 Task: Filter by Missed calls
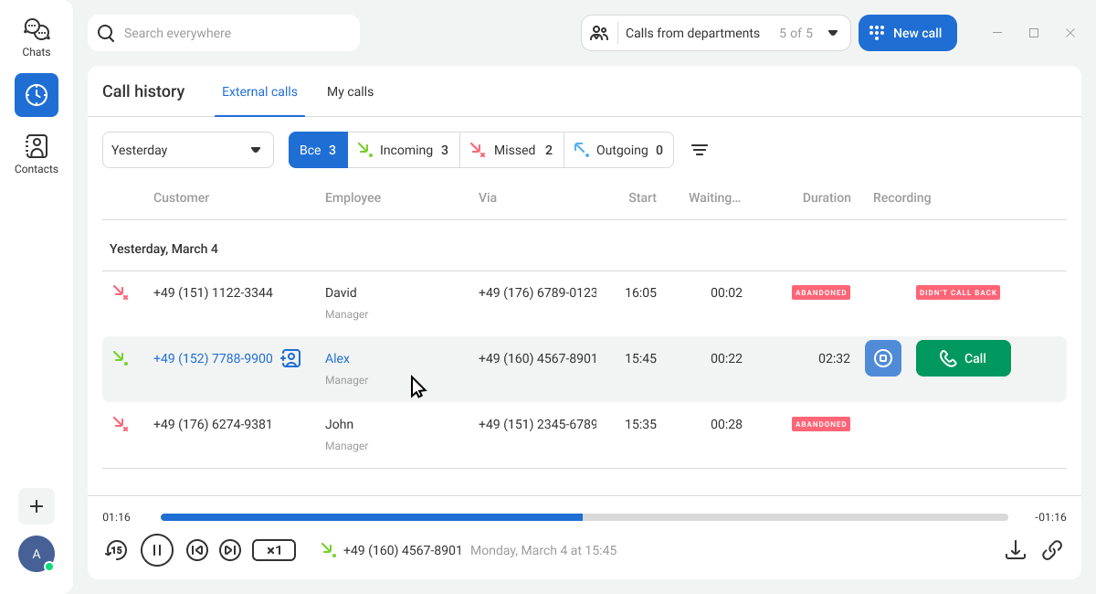(x=511, y=150)
